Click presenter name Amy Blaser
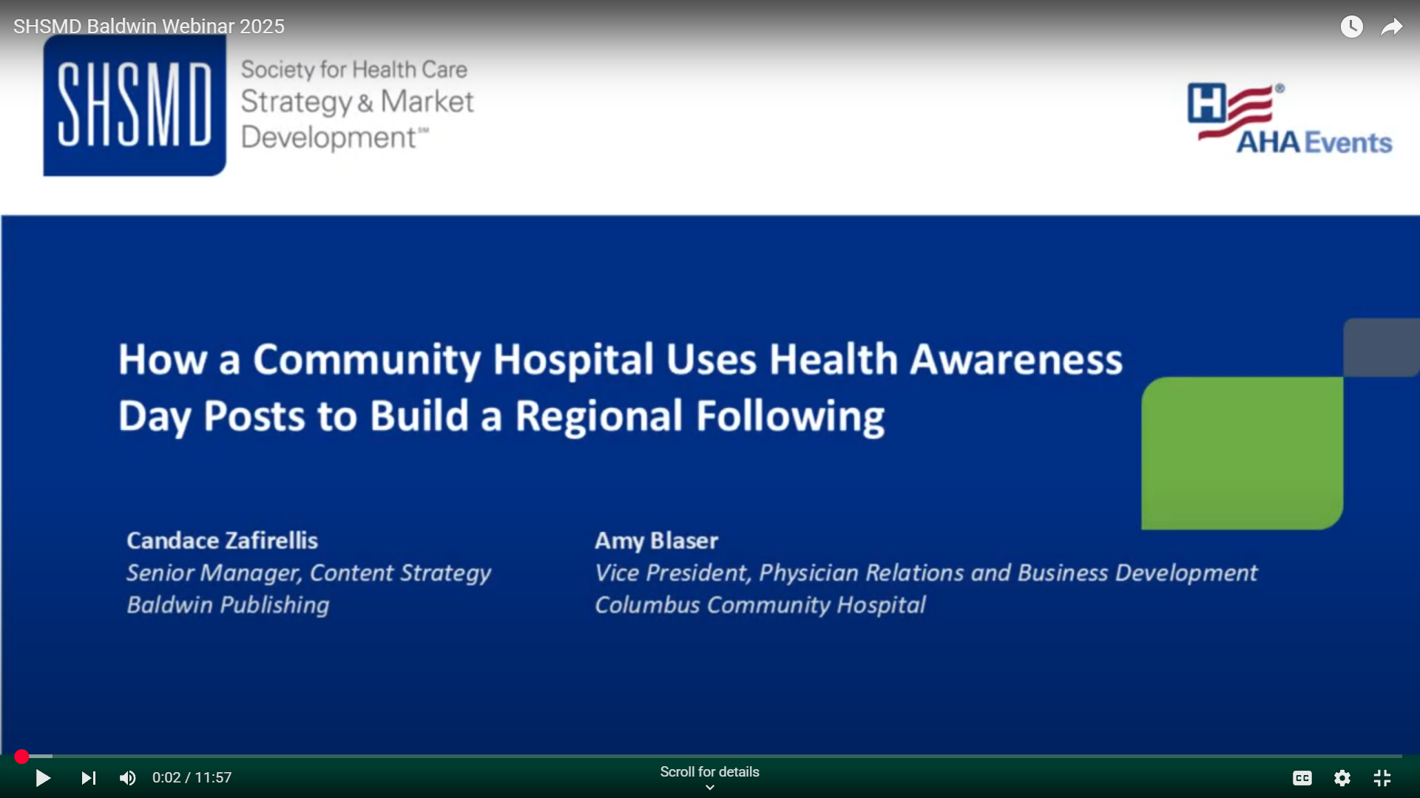 pyautogui.click(x=656, y=540)
